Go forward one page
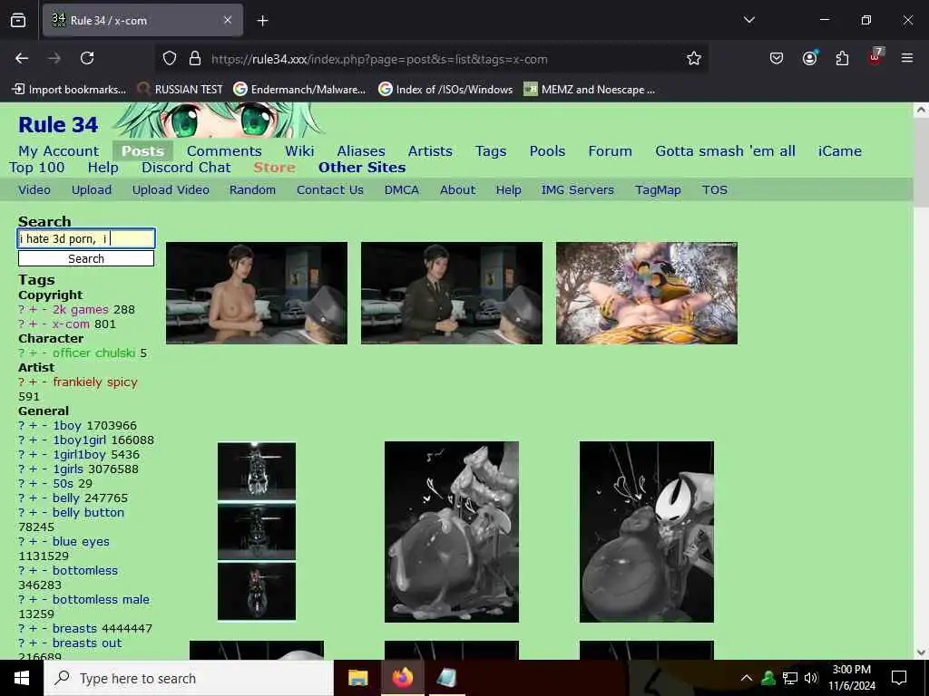 point(54,58)
